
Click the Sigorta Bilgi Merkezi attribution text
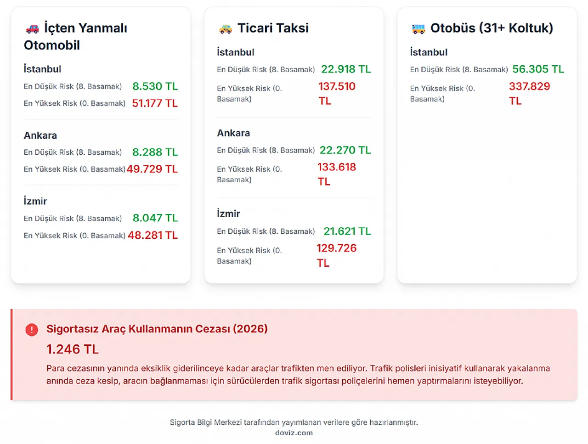(x=294, y=422)
